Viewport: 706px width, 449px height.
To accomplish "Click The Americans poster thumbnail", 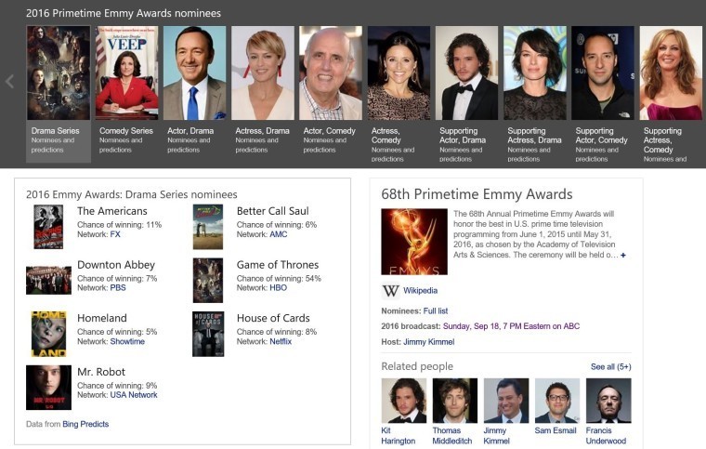I will pos(48,227).
